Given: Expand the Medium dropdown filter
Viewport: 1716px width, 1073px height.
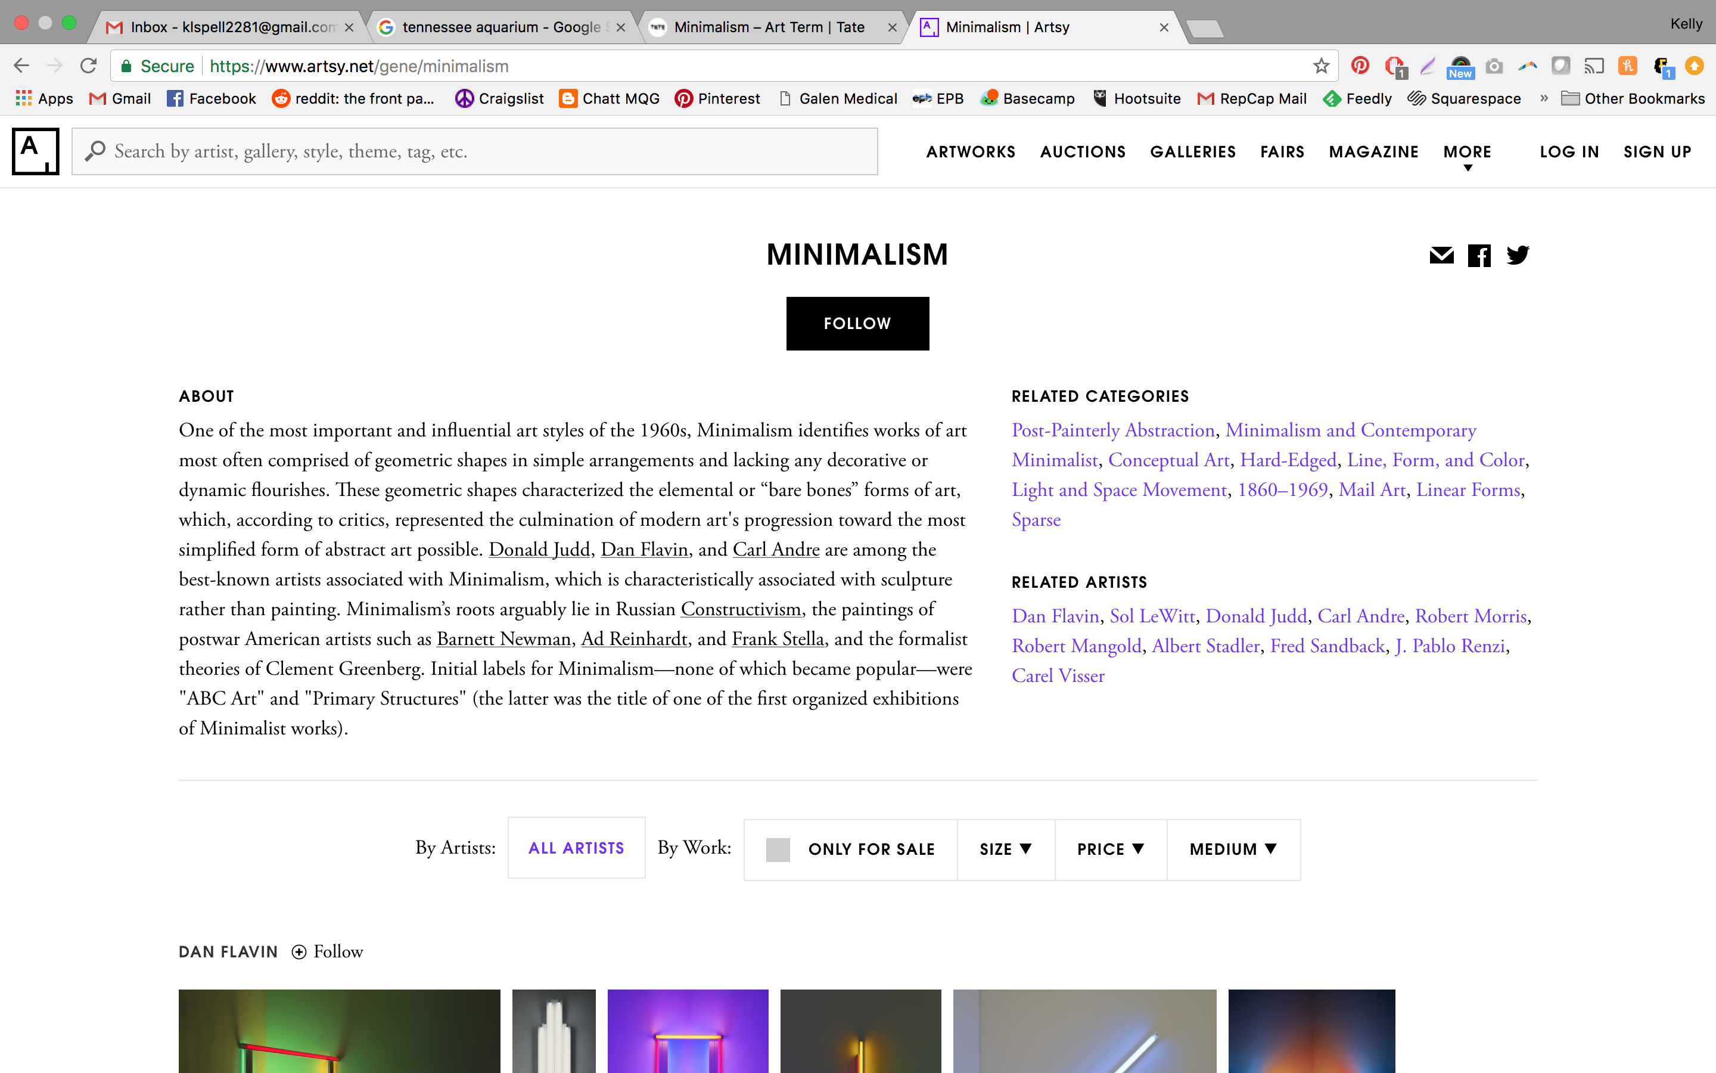Looking at the screenshot, I should point(1233,849).
